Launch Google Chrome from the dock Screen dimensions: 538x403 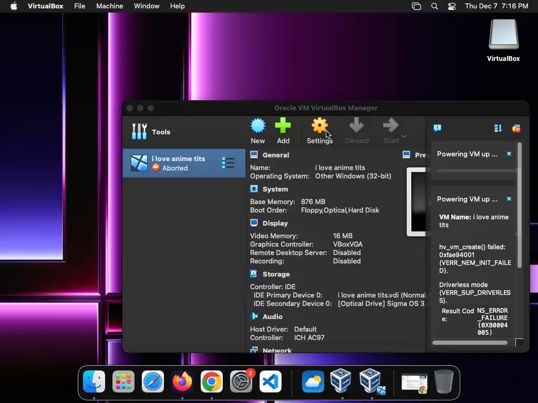point(211,381)
